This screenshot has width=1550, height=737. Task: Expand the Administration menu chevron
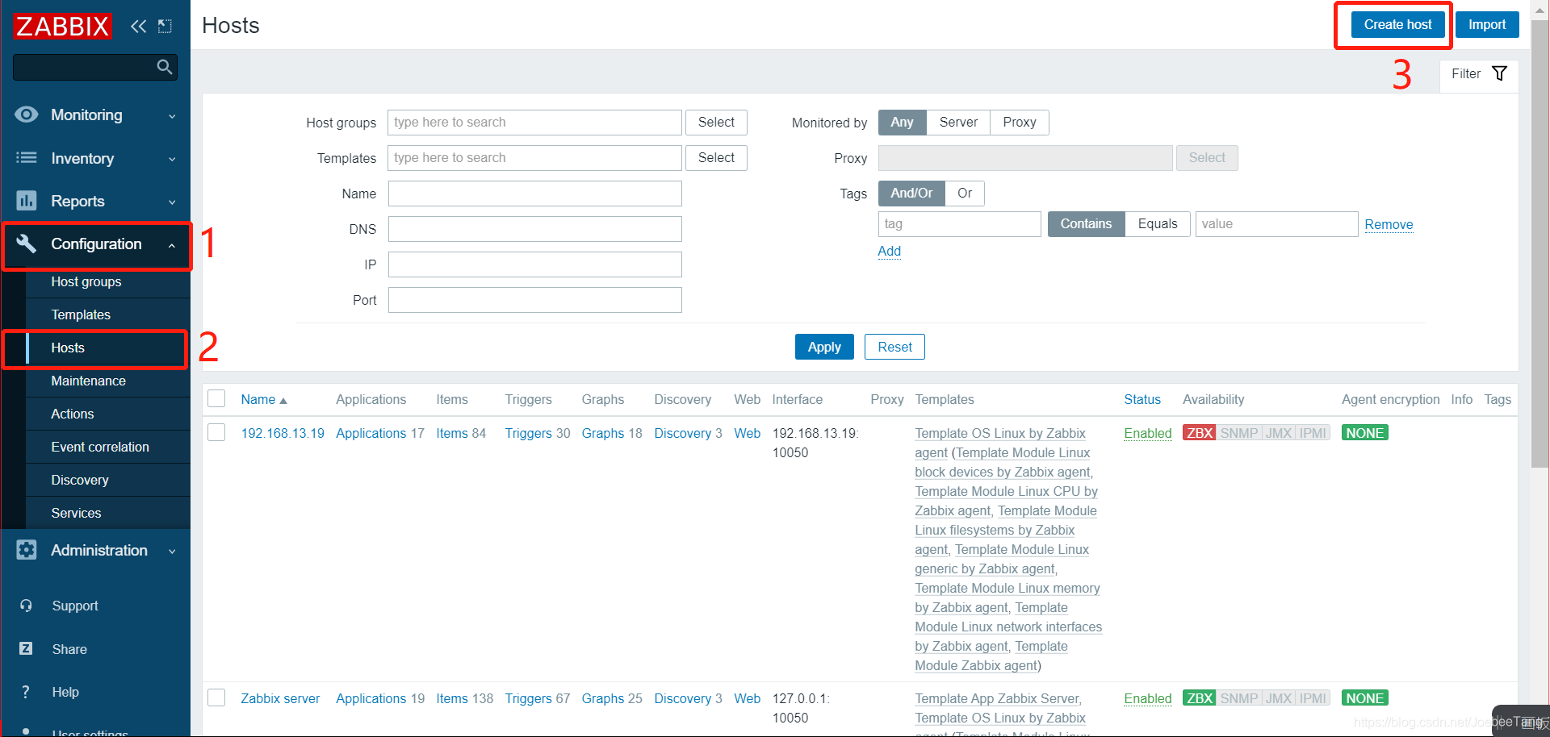pyautogui.click(x=172, y=552)
